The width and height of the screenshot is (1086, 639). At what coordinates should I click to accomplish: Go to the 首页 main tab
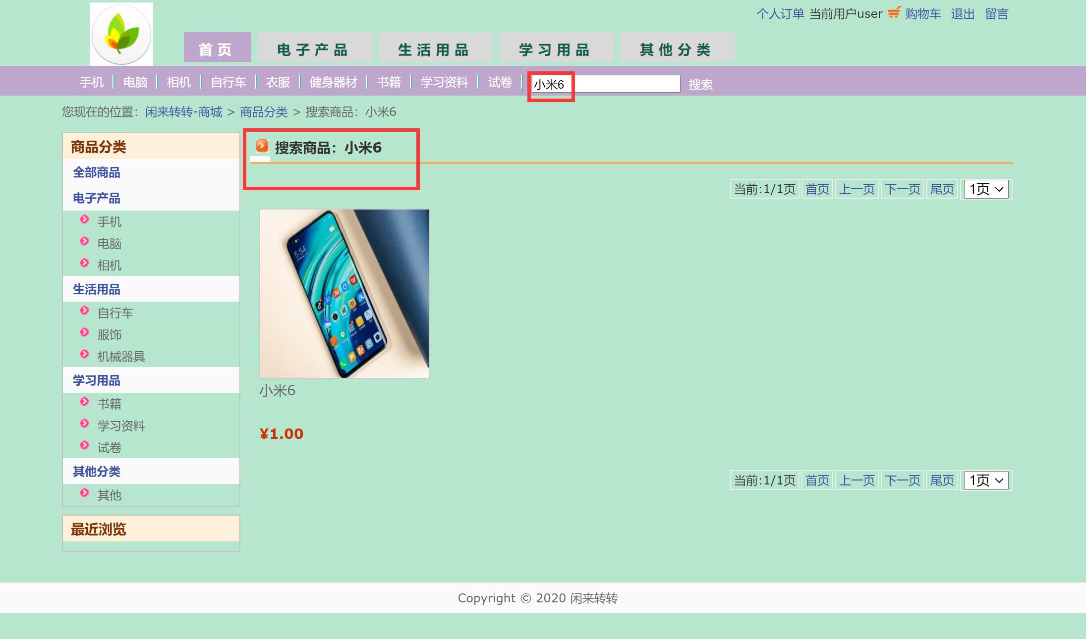pyautogui.click(x=217, y=49)
